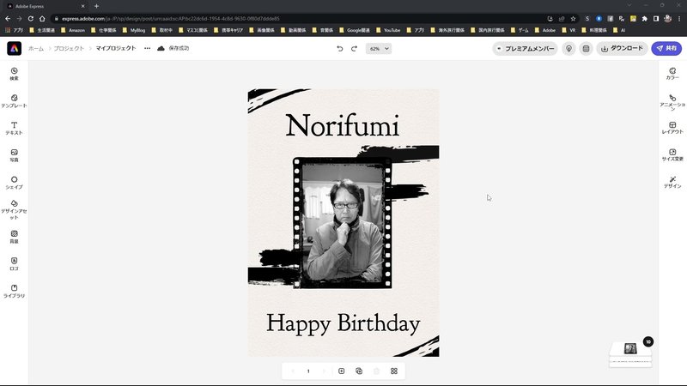The height and width of the screenshot is (386, 687).
Task: Open the more options ellipsis menu
Action: click(147, 48)
